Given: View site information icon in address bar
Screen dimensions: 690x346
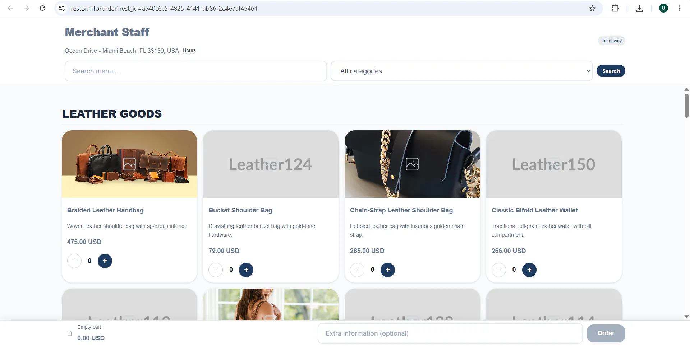Looking at the screenshot, I should 62,8.
